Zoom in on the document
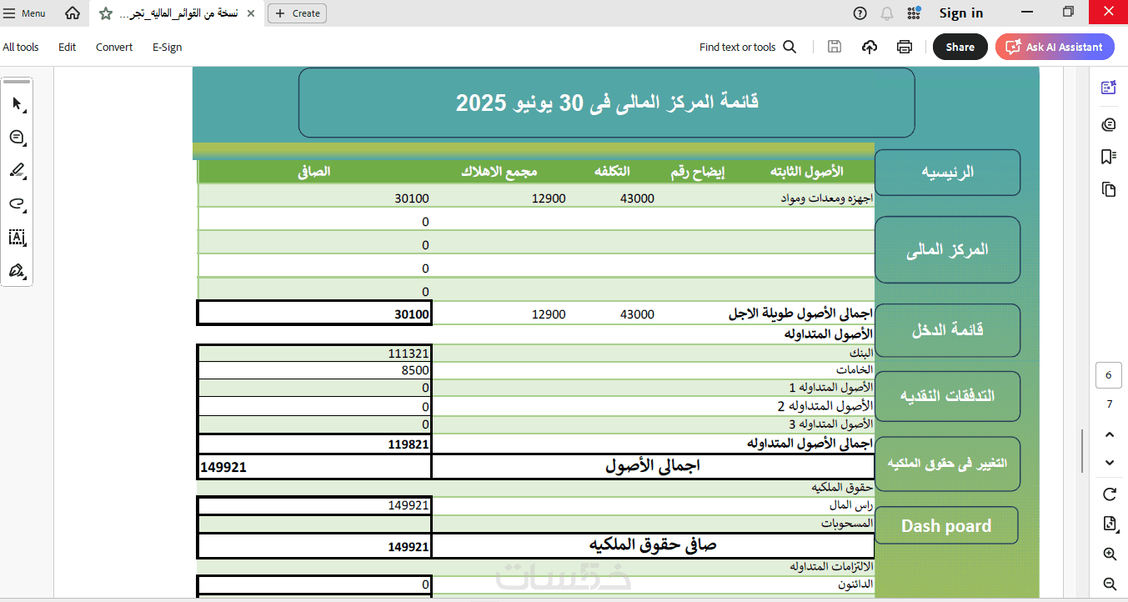Screen dimensions: 1128x602 click(1109, 554)
